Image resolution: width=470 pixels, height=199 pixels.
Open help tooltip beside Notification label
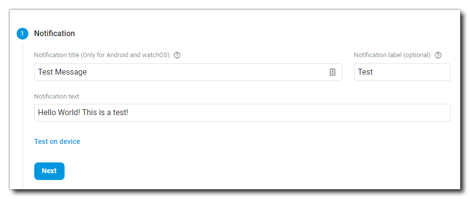[438, 55]
